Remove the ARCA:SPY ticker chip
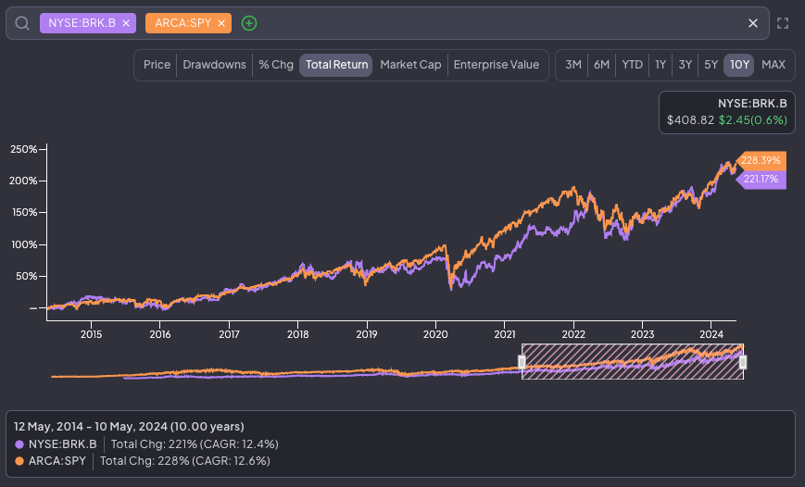The width and height of the screenshot is (805, 487). point(221,23)
